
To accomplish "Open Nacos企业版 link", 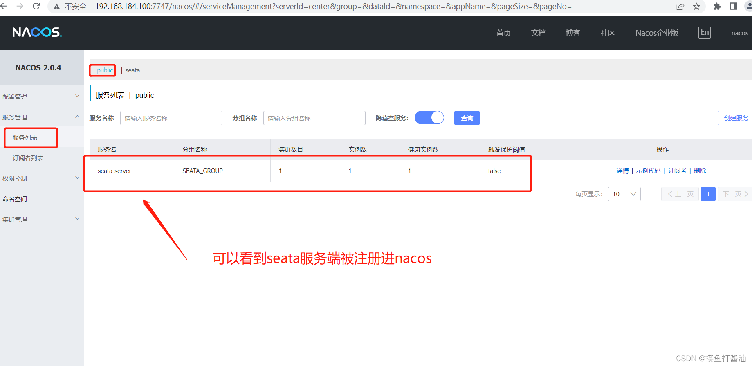I will pos(657,33).
